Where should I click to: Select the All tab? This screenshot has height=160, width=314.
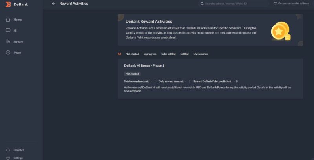(119, 54)
